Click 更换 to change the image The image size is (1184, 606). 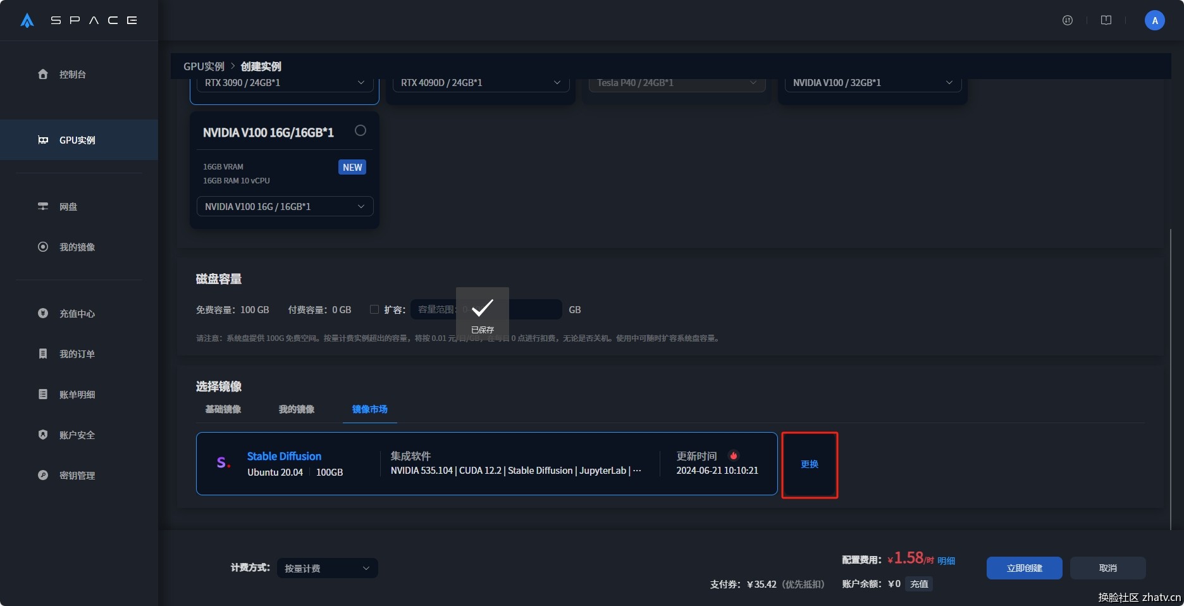pyautogui.click(x=810, y=464)
